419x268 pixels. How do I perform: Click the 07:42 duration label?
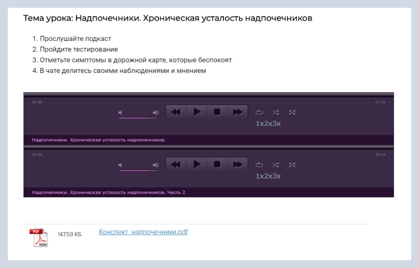(380, 102)
